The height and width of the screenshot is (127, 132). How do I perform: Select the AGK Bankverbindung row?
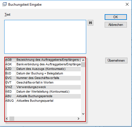click(x=43, y=64)
